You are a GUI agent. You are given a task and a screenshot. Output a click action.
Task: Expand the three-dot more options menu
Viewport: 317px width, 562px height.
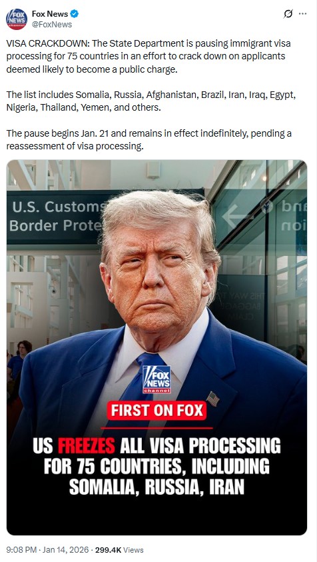pyautogui.click(x=302, y=14)
